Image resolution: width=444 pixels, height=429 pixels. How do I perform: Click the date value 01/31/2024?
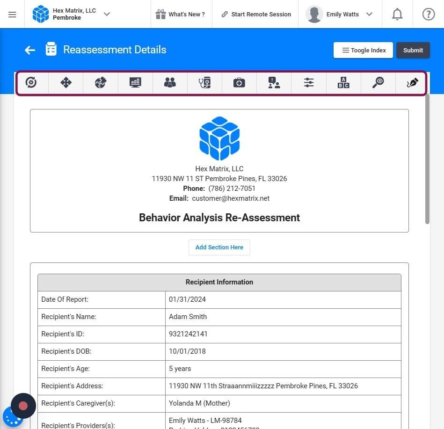coord(188,299)
